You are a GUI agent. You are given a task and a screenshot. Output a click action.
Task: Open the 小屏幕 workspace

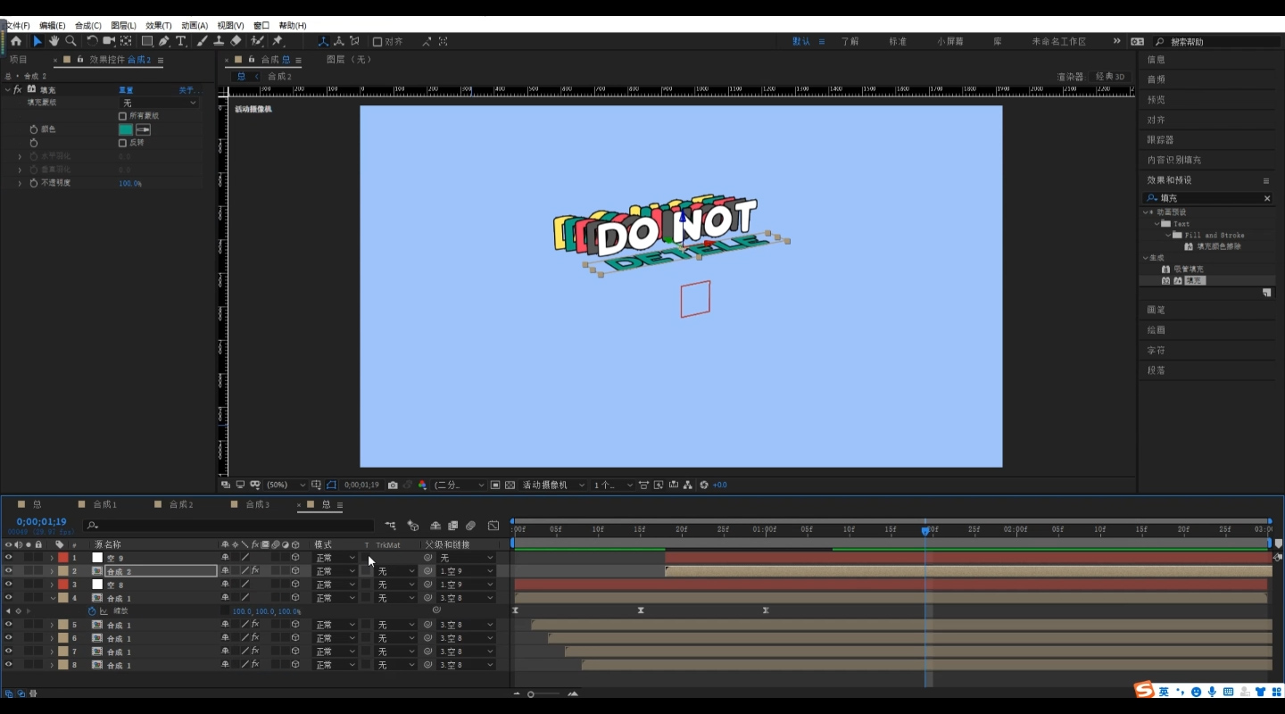[950, 42]
